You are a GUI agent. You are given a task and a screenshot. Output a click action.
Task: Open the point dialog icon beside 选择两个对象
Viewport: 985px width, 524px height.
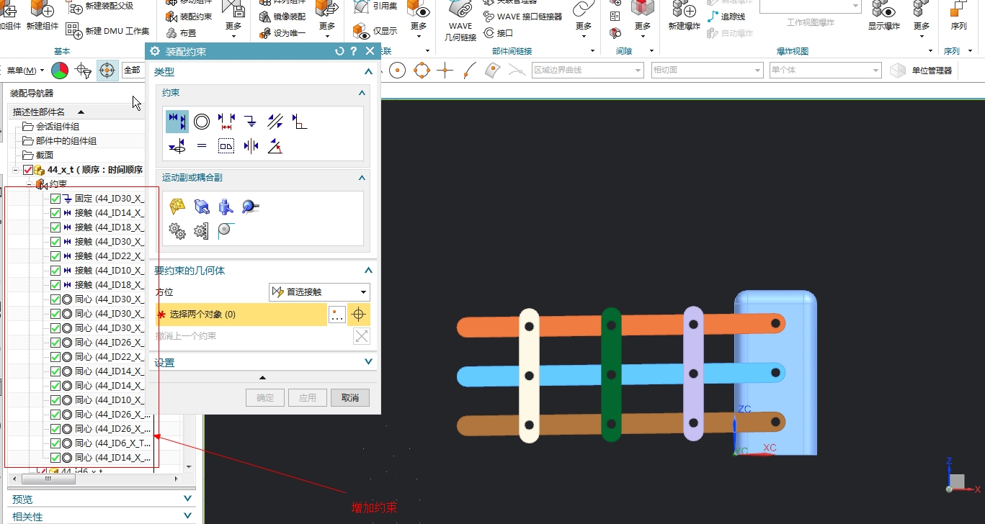pyautogui.click(x=337, y=315)
